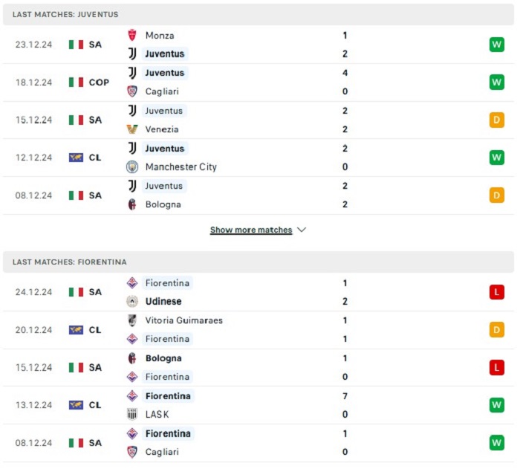The image size is (520, 469).
Task: Select the Last Matches: Fiorentina header
Action: point(259,262)
